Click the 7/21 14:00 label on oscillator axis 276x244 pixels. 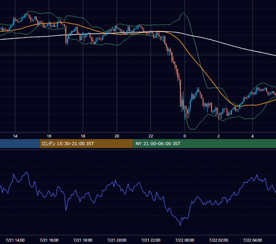[x=15, y=240]
